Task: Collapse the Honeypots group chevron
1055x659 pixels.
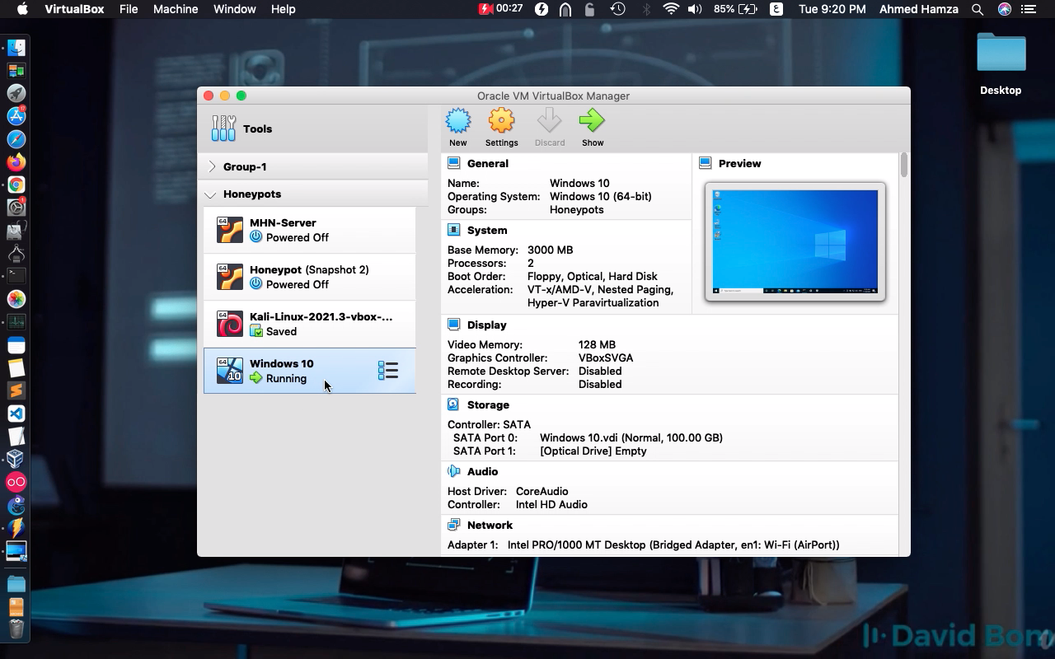Action: pos(211,194)
